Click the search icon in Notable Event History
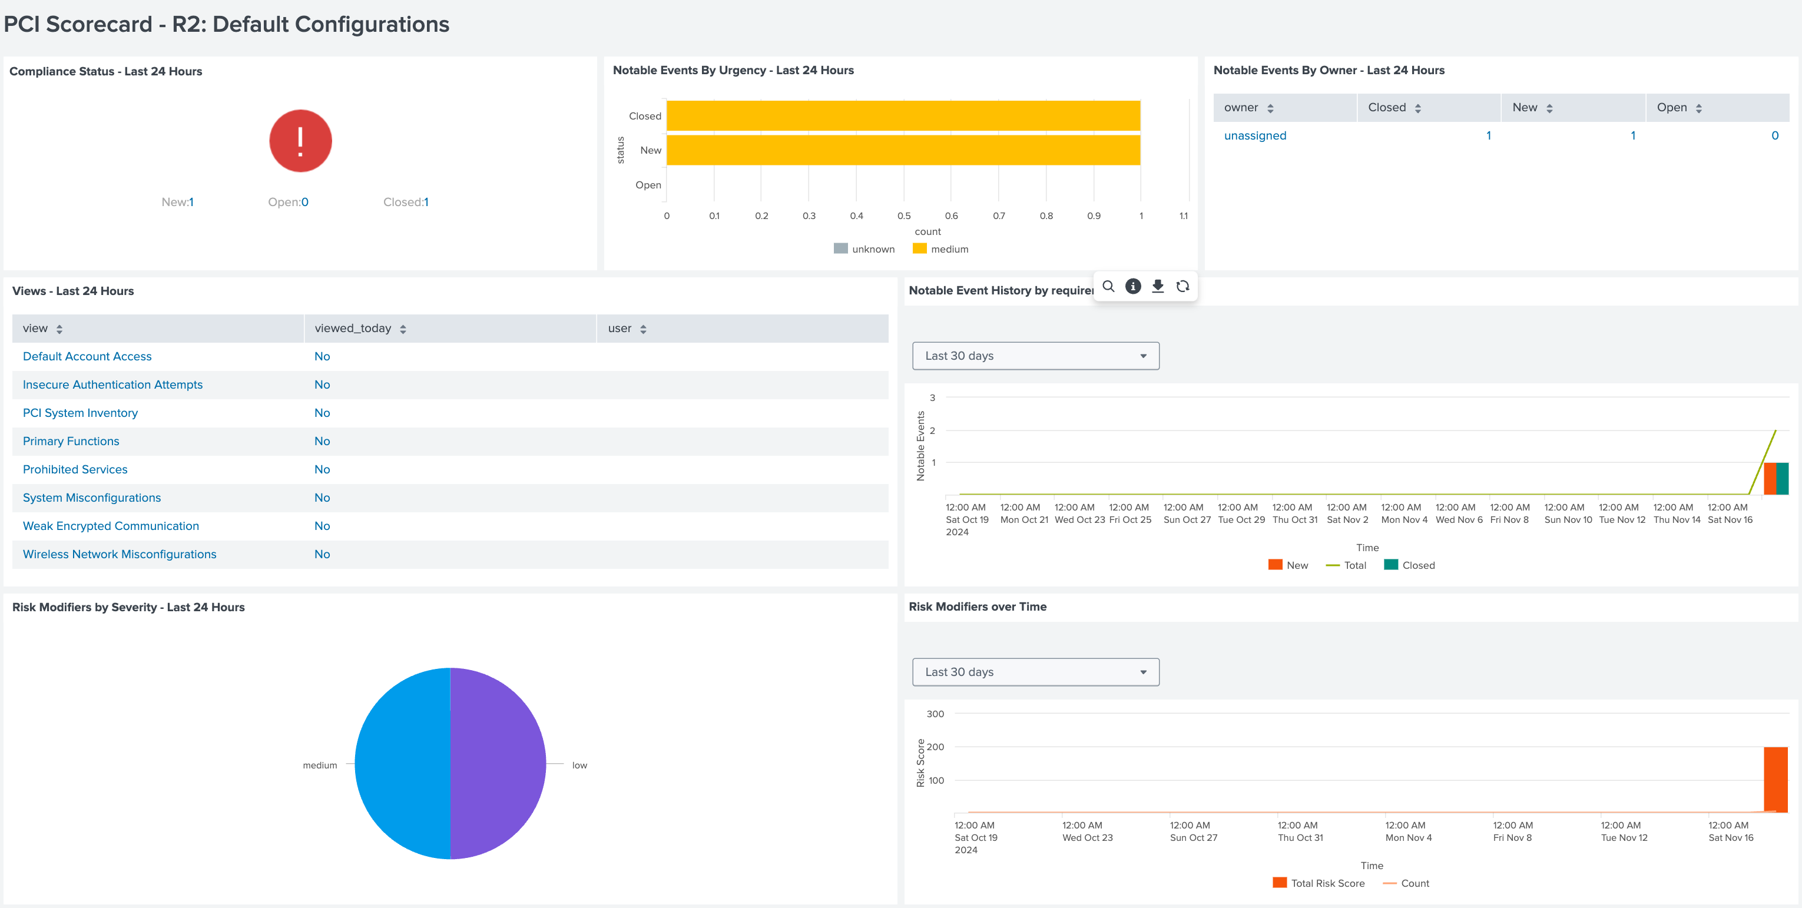This screenshot has height=908, width=1802. [1107, 287]
